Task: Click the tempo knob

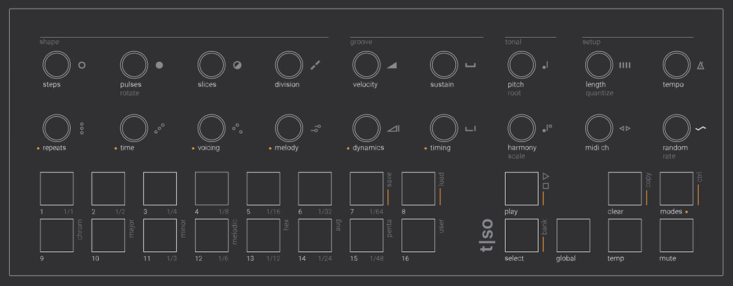Action: pos(676,65)
